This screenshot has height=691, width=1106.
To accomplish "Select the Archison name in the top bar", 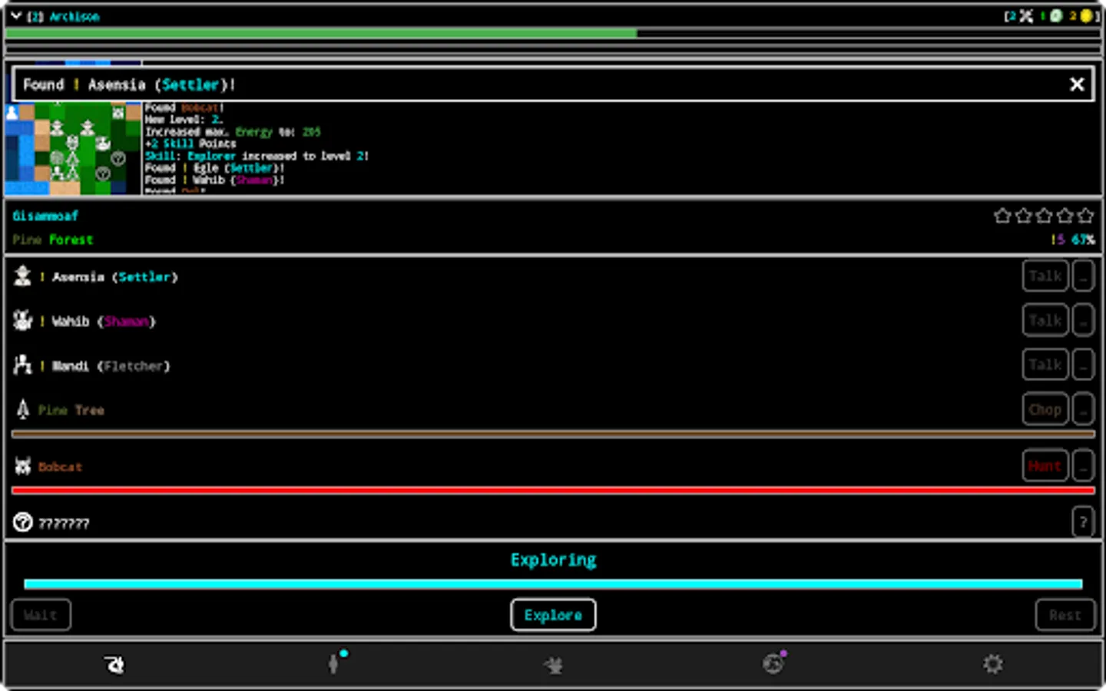I will tap(73, 15).
